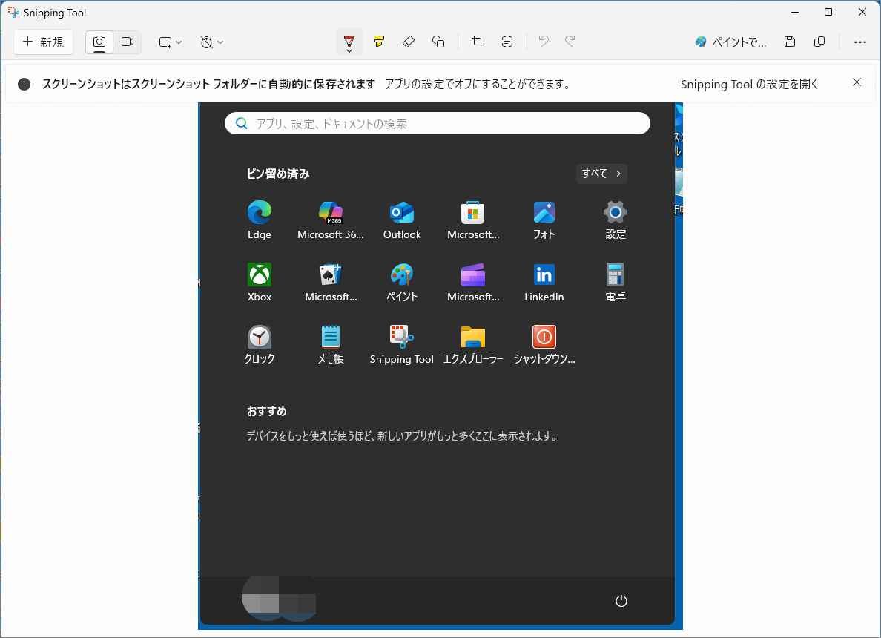881x638 pixels.
Task: Open the フォト (Photos) app
Action: point(544,220)
